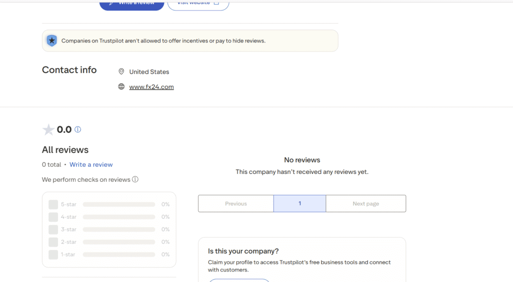Click the 1-star progress bar

click(119, 254)
